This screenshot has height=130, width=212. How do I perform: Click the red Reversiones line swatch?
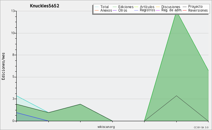click(184, 10)
